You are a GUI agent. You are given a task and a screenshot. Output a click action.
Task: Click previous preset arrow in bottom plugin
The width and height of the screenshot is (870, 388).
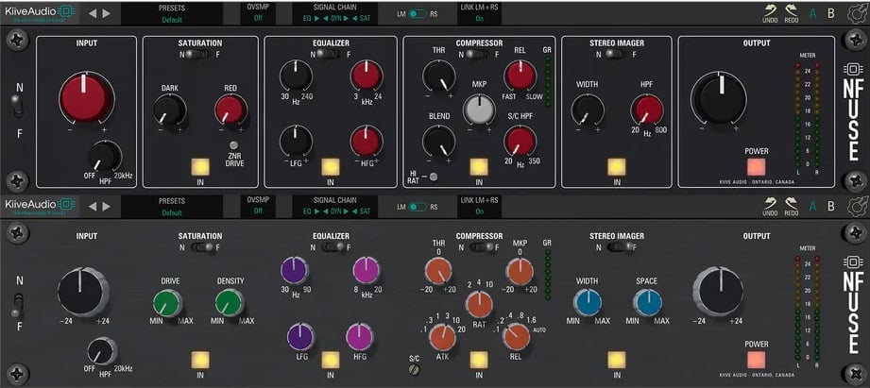[93, 206]
